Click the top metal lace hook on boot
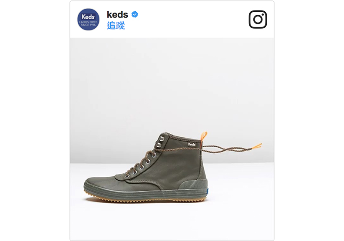The width and height of the screenshot is (344, 241). coord(162,139)
